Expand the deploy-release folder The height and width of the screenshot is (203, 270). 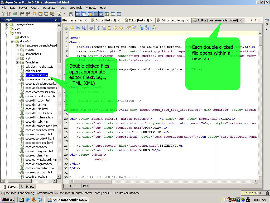[x=7, y=24]
